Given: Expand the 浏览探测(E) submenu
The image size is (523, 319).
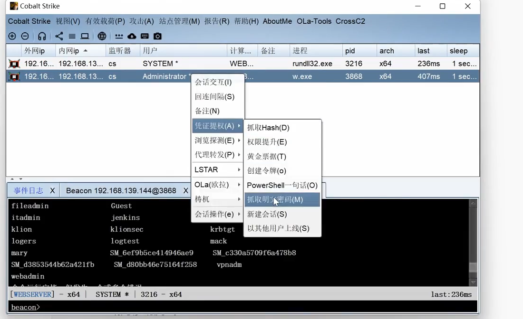Looking at the screenshot, I should pyautogui.click(x=217, y=140).
